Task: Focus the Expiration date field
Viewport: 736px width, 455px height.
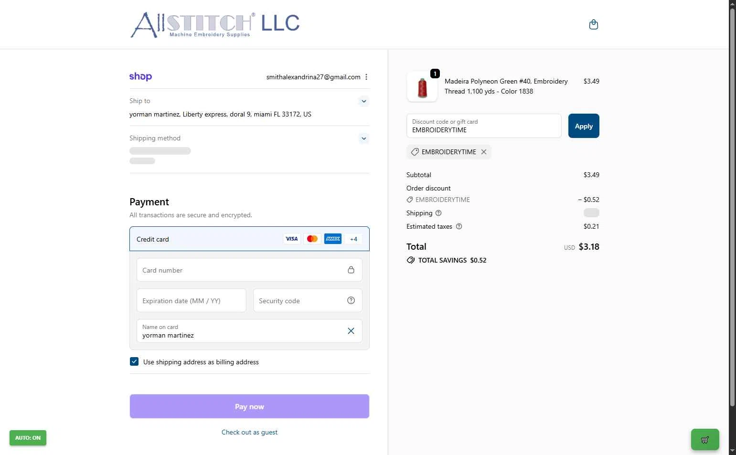Action: pyautogui.click(x=192, y=300)
